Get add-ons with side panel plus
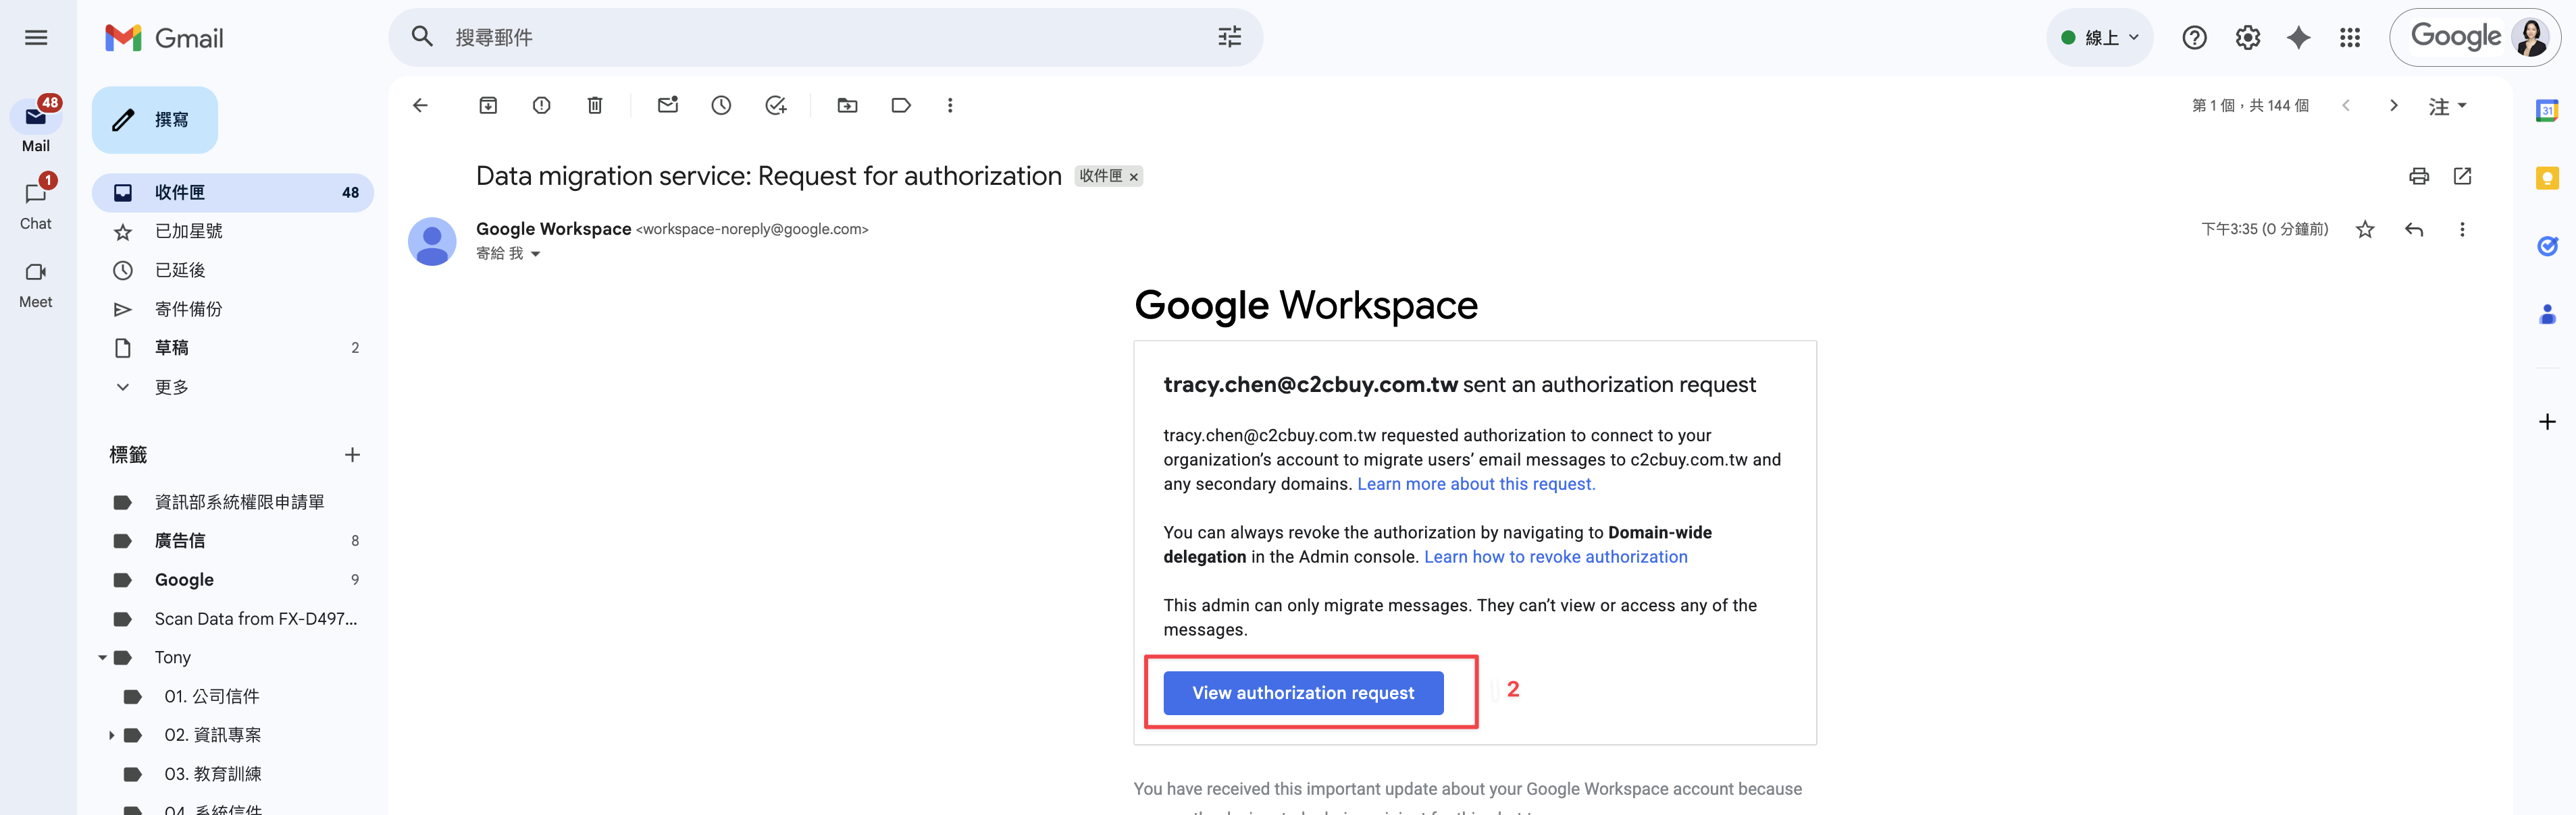 (x=2547, y=422)
